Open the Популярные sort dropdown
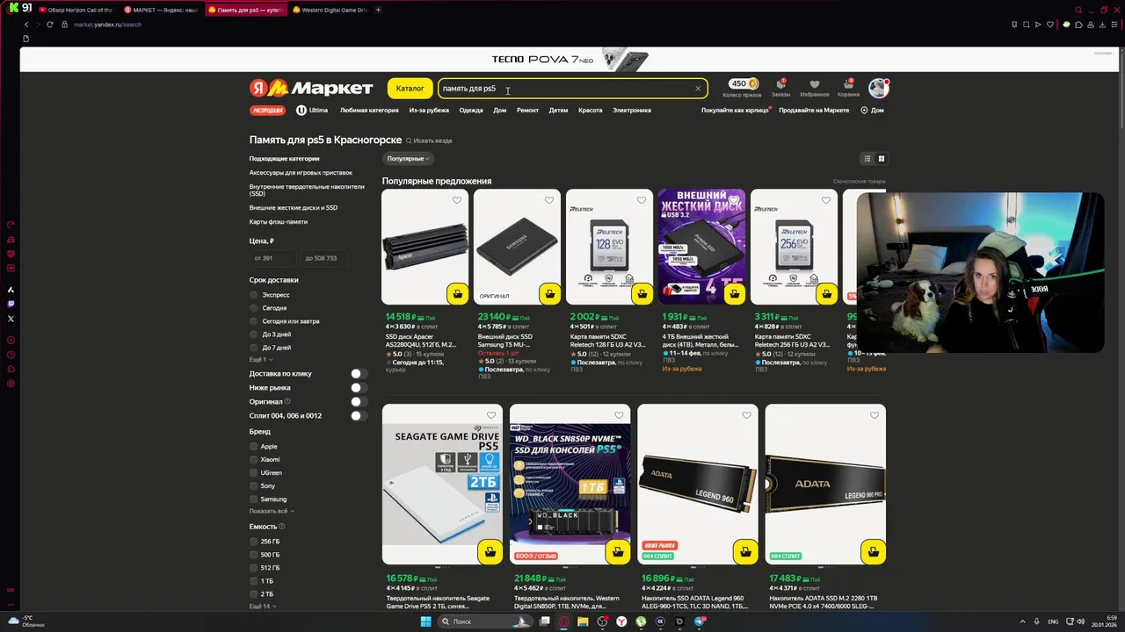 [408, 159]
